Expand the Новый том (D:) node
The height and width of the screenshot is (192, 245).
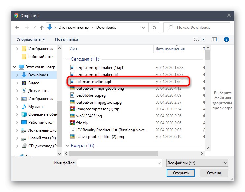coord(17,138)
